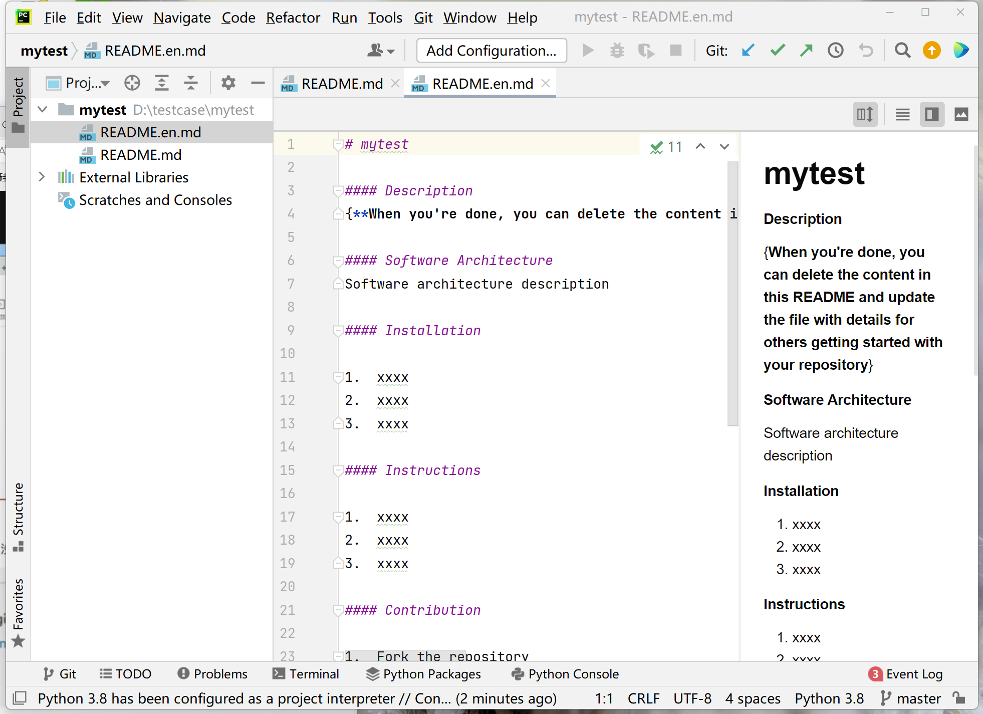Click Collapse All icon in Project panel
The image size is (983, 714).
[x=191, y=83]
